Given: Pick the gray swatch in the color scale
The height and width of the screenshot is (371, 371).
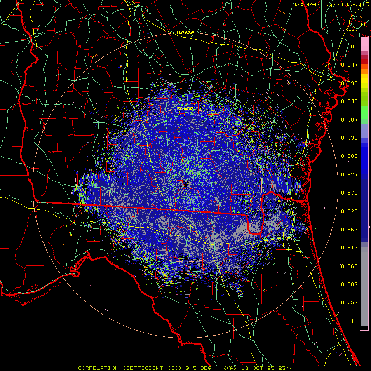Looking at the screenshot, I should (x=364, y=286).
